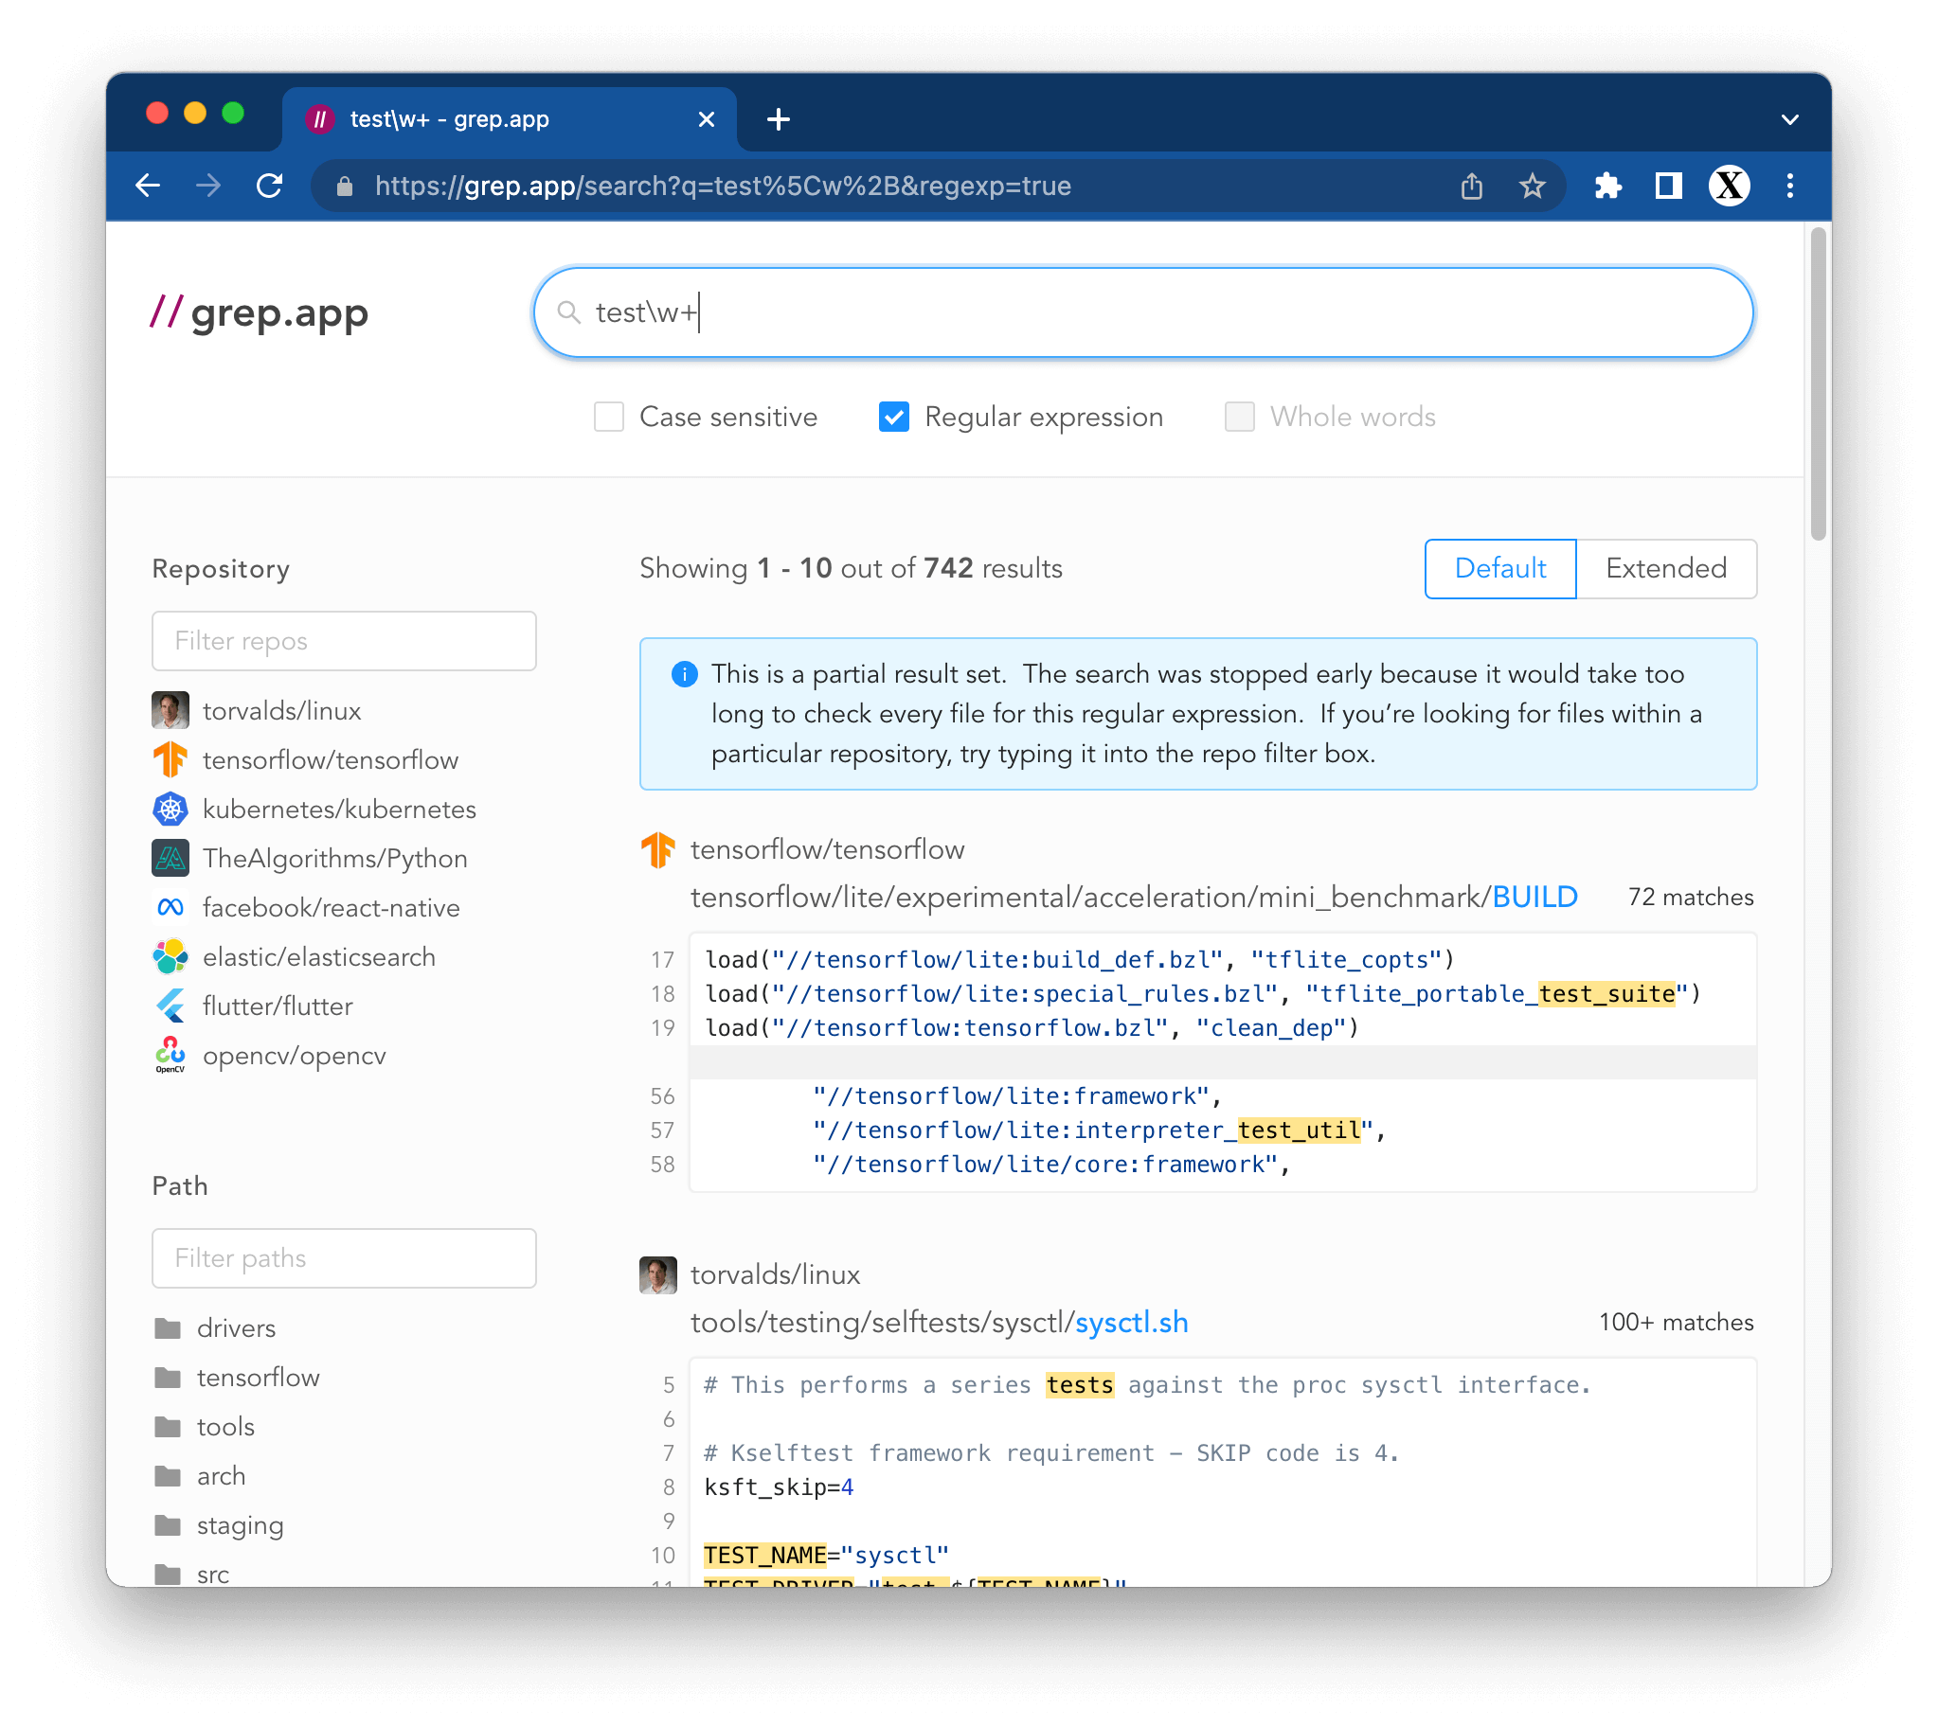Click the Meta logo beside facebook/react-native
Image resolution: width=1938 pixels, height=1727 pixels.
tap(170, 908)
